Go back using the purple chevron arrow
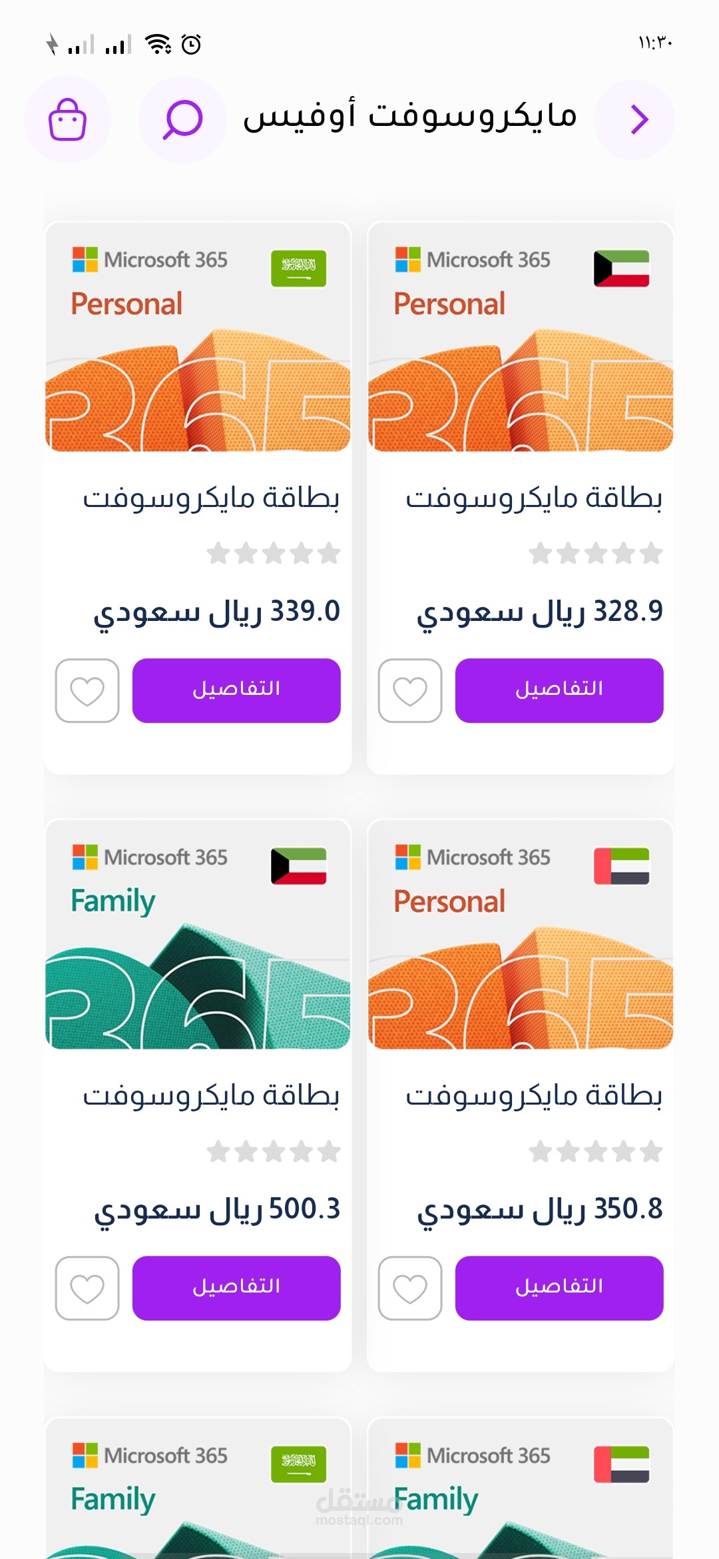The width and height of the screenshot is (719, 1559). [634, 120]
